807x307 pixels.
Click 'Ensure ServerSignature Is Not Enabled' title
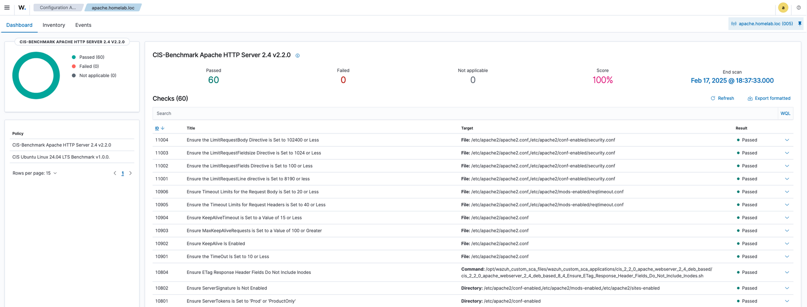tap(227, 288)
